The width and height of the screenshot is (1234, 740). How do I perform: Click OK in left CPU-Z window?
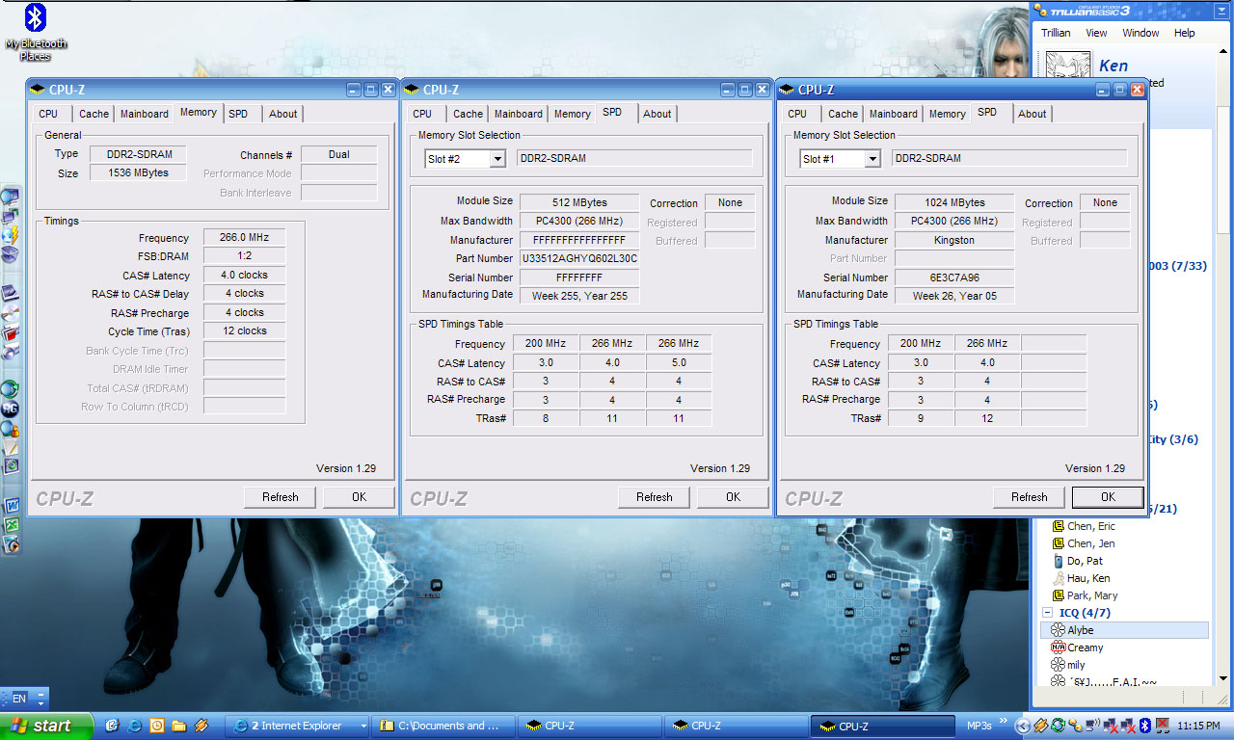coord(359,497)
